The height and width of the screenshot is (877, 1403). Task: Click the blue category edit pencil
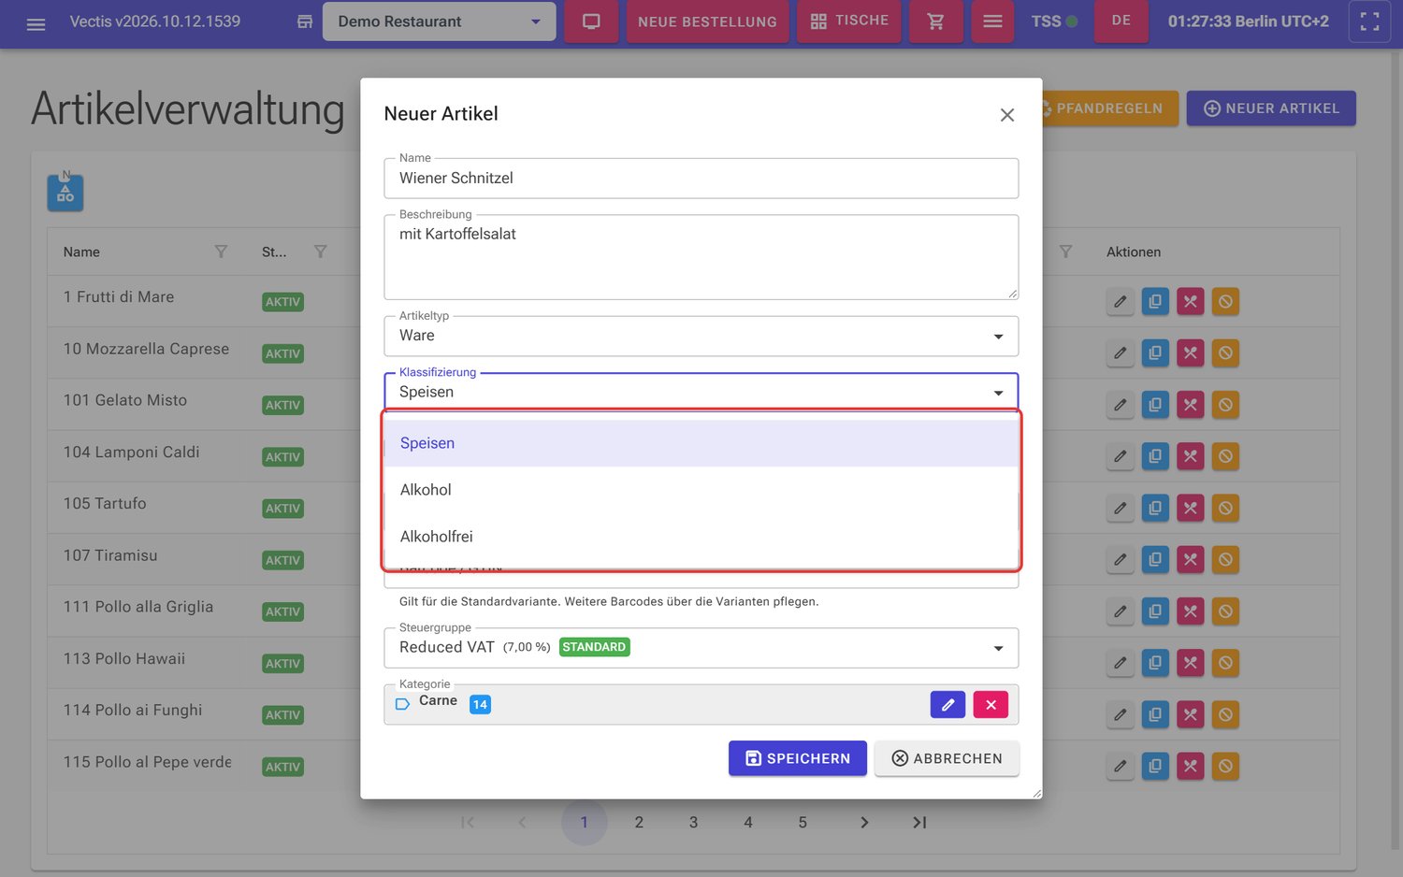pos(947,705)
